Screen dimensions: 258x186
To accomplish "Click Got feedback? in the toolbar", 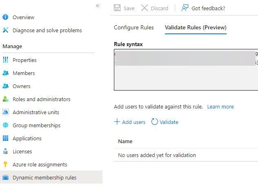I will point(203,8).
